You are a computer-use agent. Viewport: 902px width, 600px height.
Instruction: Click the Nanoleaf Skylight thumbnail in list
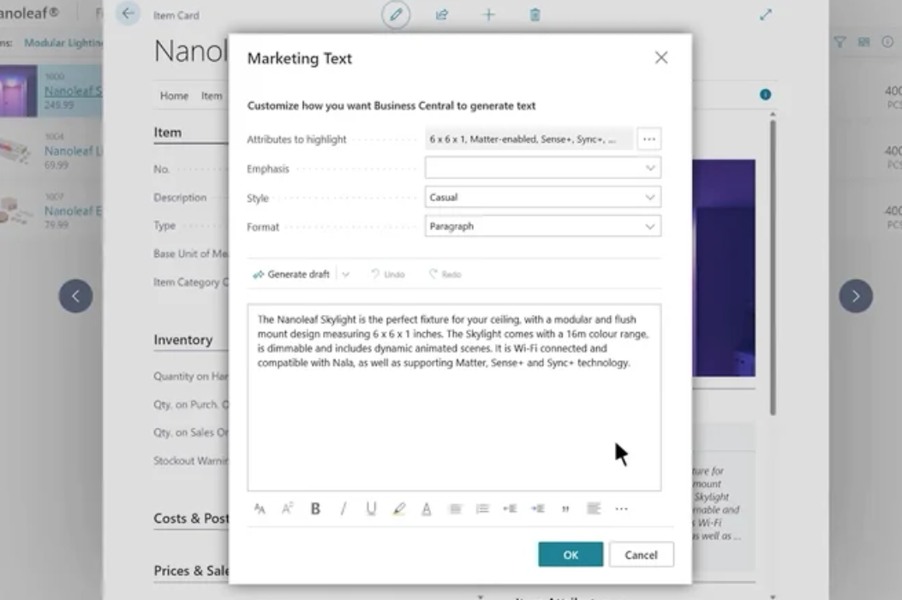pyautogui.click(x=18, y=91)
